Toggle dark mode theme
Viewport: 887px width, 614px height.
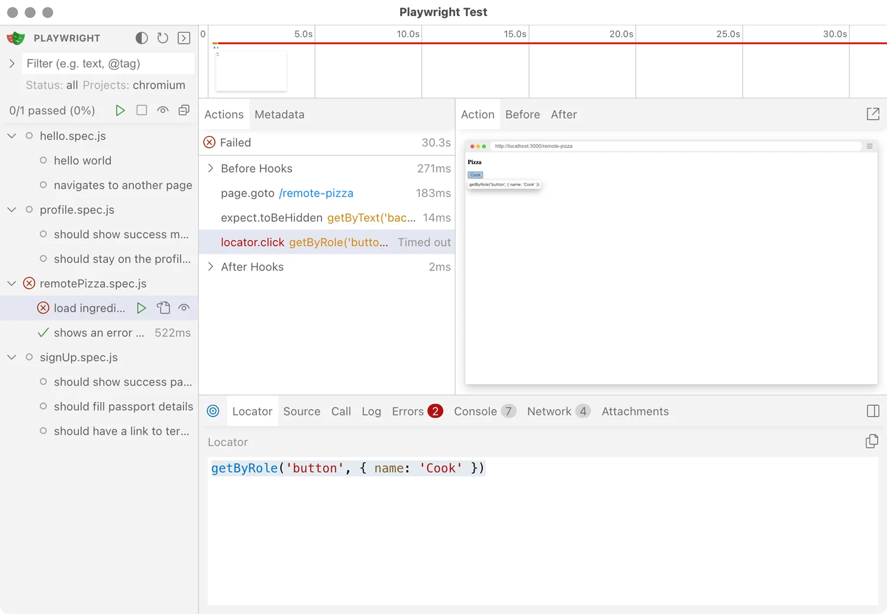coord(141,38)
